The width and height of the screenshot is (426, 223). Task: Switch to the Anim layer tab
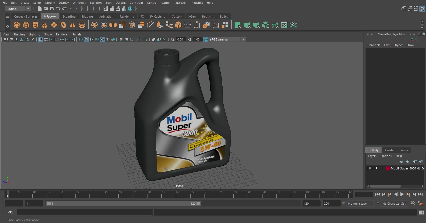click(x=404, y=150)
